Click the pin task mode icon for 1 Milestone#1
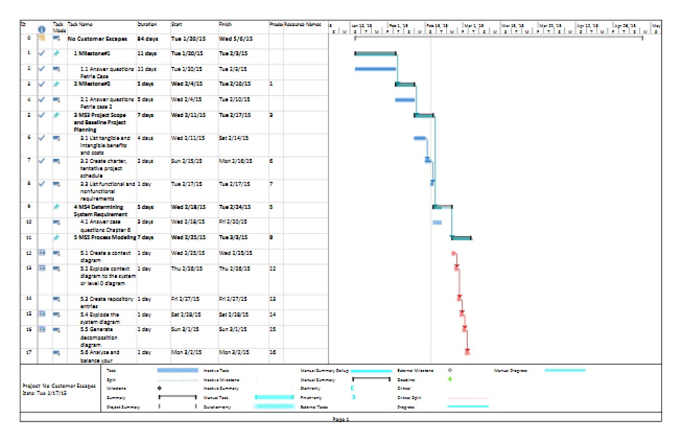The image size is (682, 442). pos(56,53)
